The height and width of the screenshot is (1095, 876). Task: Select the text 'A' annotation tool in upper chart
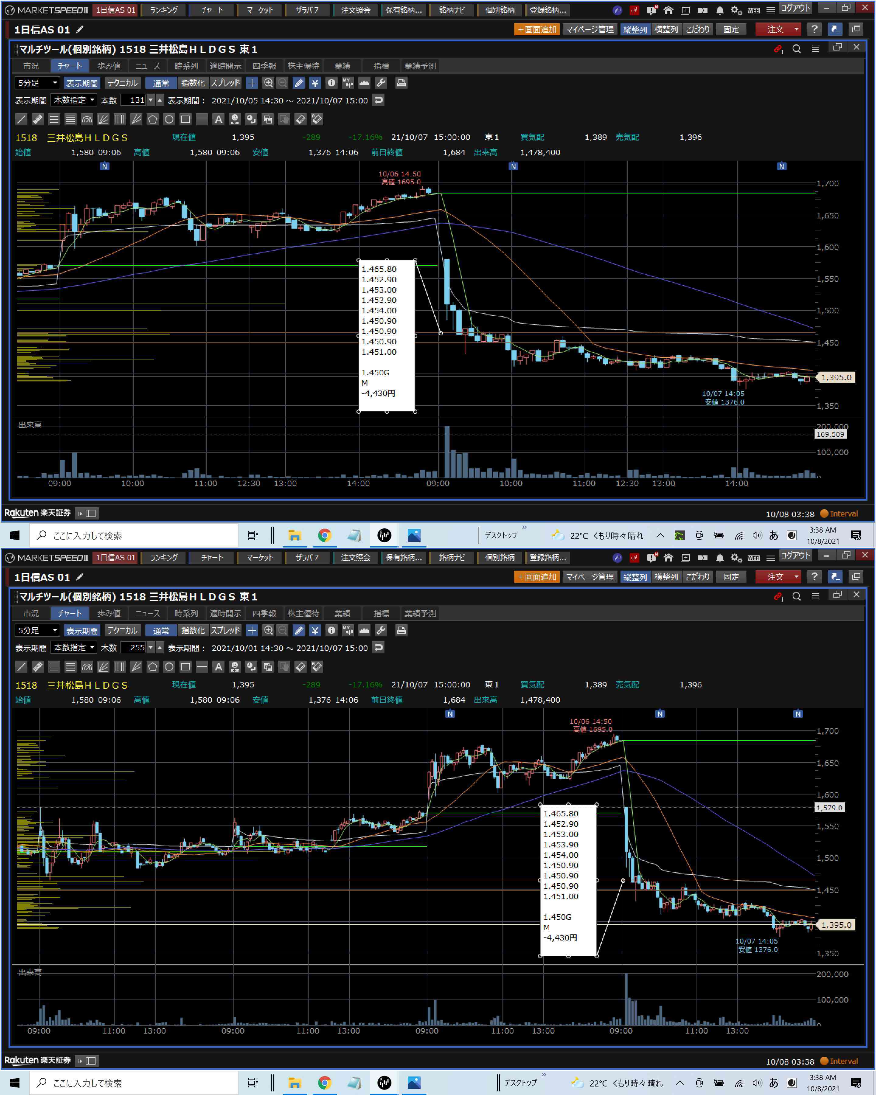click(218, 119)
